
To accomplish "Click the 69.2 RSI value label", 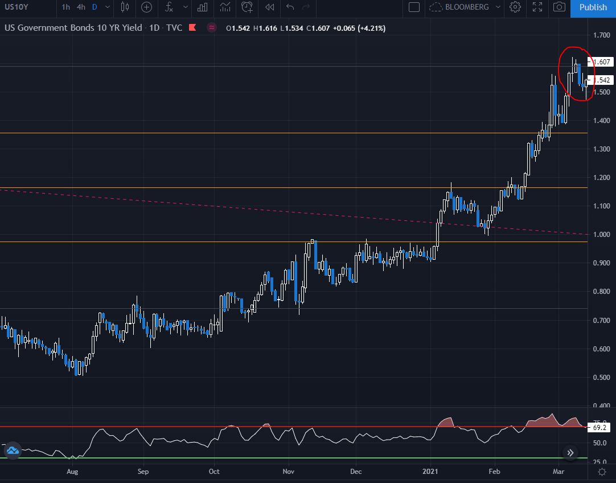I will pos(599,428).
